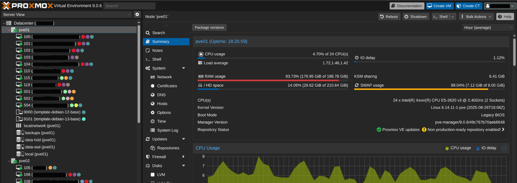This screenshot has height=183, width=517.
Task: Click Create CT
Action: tap(469, 6)
